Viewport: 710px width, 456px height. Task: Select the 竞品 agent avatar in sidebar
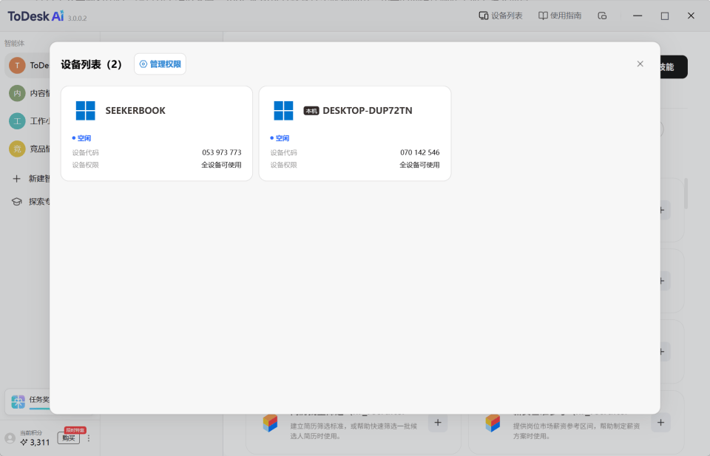tap(17, 149)
